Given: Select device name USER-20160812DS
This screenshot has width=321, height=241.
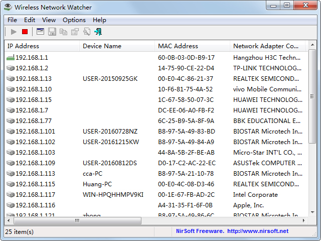Looking at the screenshot, I should tap(110, 163).
